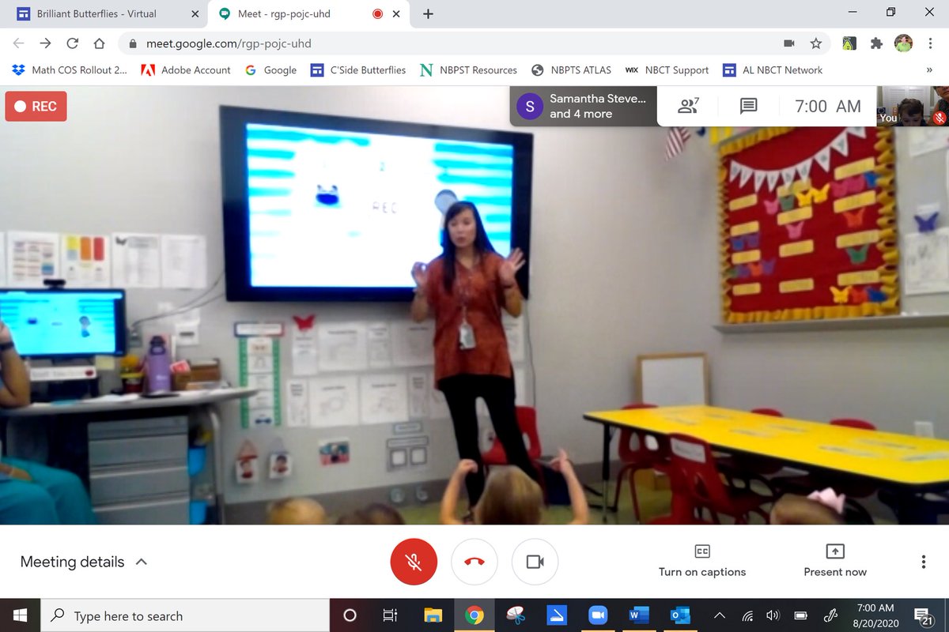Go to browser home page
The image size is (949, 632).
tap(99, 43)
